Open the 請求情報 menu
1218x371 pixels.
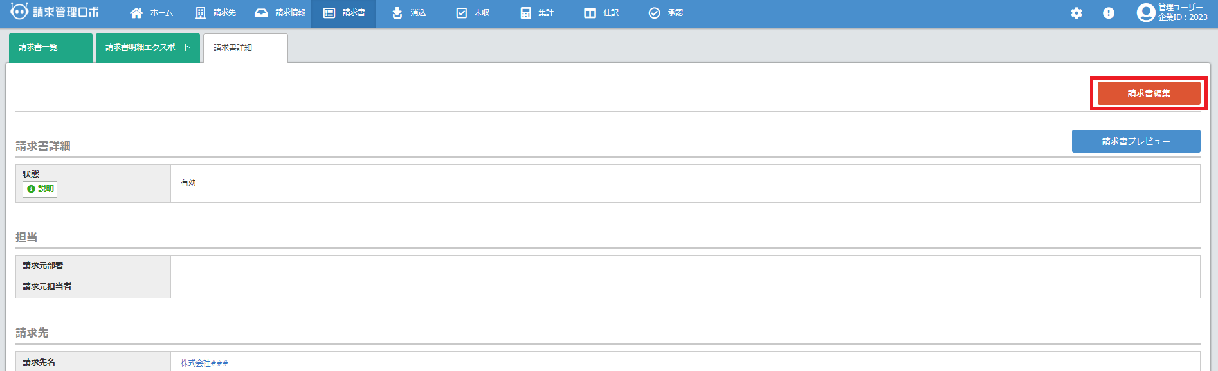pyautogui.click(x=280, y=13)
